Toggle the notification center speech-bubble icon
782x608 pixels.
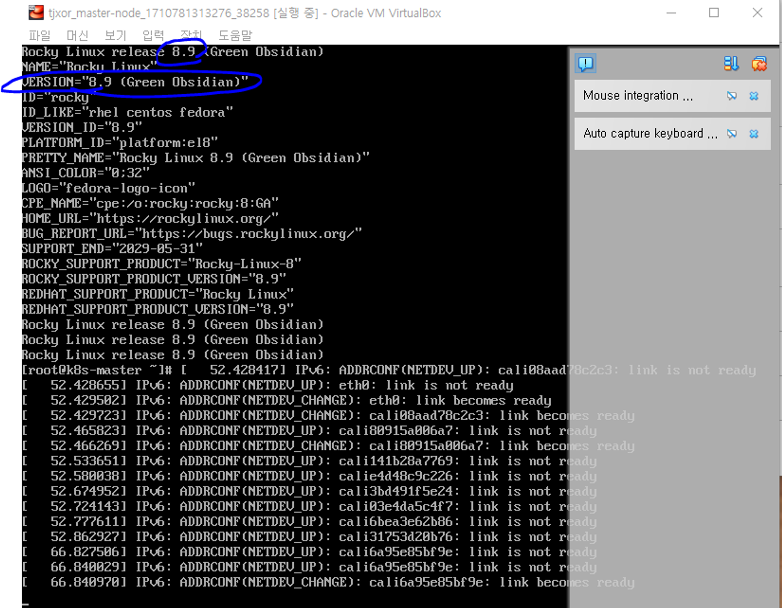[585, 63]
